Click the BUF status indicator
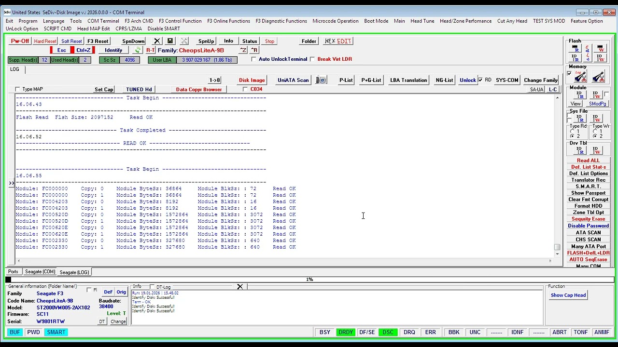The image size is (618, 347). coord(14,332)
